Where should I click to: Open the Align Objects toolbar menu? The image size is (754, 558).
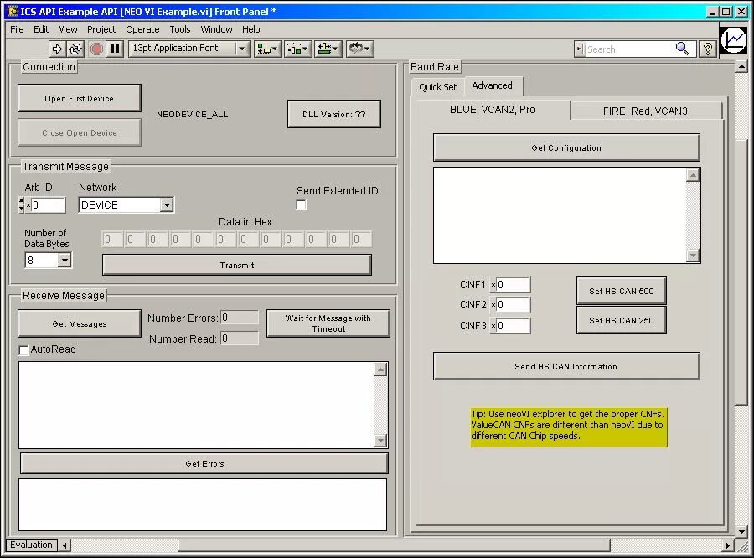pos(267,49)
